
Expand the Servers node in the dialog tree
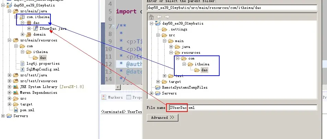pyautogui.click(x=152, y=93)
